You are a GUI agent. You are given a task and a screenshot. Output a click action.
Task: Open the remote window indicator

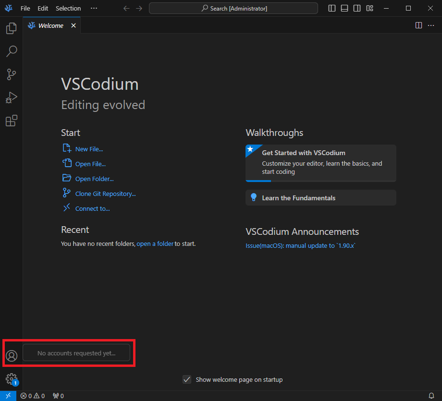point(8,396)
